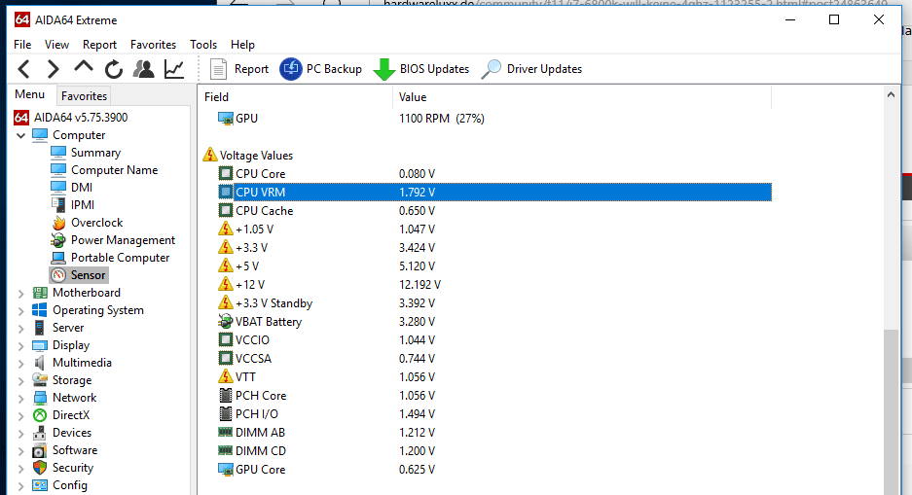
Task: Click the vertical scrollbar thumb
Action: tap(891, 412)
